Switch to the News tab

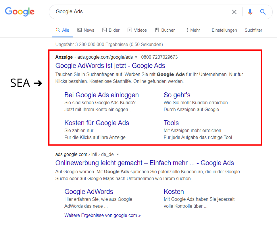[86, 30]
